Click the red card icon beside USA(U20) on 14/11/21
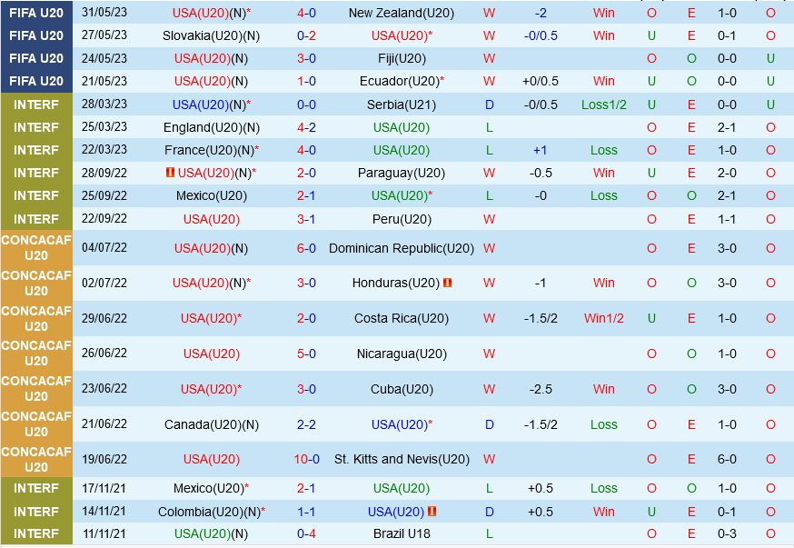The height and width of the screenshot is (548, 794). tap(432, 512)
